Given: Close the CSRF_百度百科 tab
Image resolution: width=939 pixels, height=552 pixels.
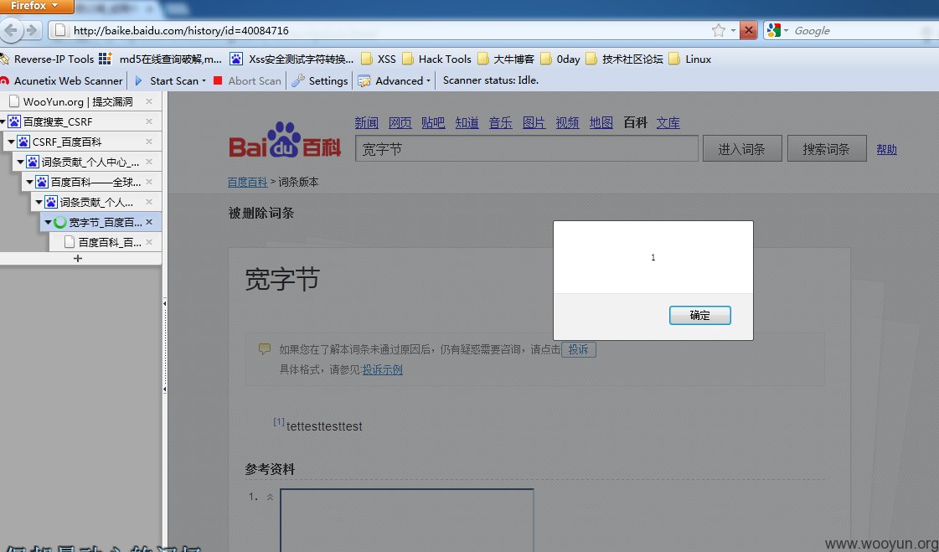Looking at the screenshot, I should tap(149, 142).
